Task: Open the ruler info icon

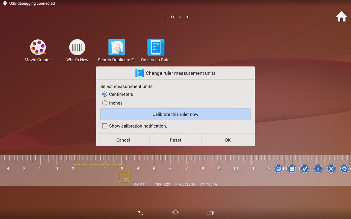Action: [318, 169]
